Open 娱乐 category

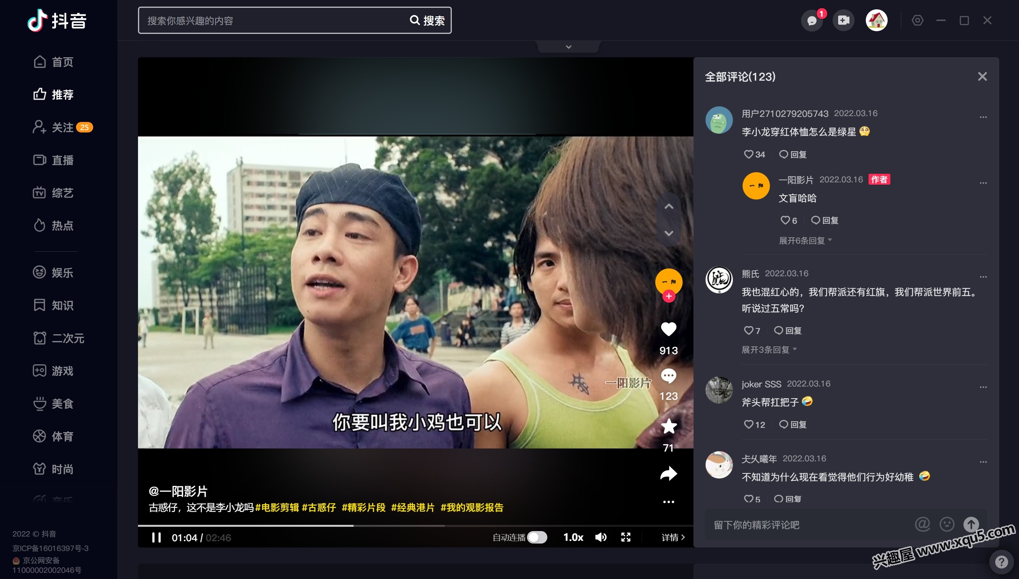(53, 273)
